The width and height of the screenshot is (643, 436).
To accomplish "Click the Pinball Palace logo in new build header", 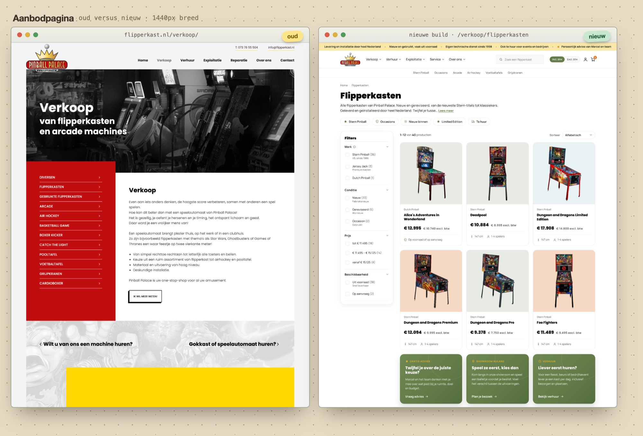I will 350,59.
